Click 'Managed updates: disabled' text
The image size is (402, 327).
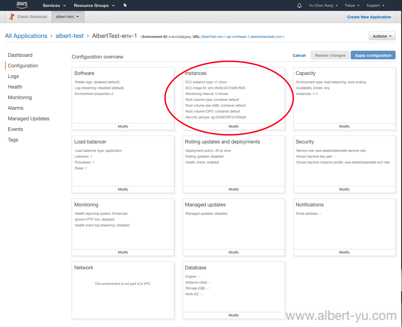pos(206,214)
